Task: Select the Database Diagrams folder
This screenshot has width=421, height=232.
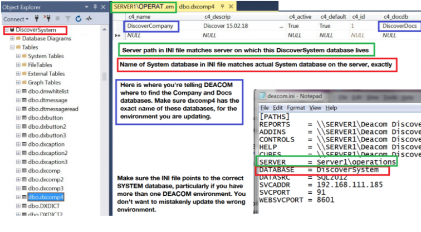Action: point(46,38)
